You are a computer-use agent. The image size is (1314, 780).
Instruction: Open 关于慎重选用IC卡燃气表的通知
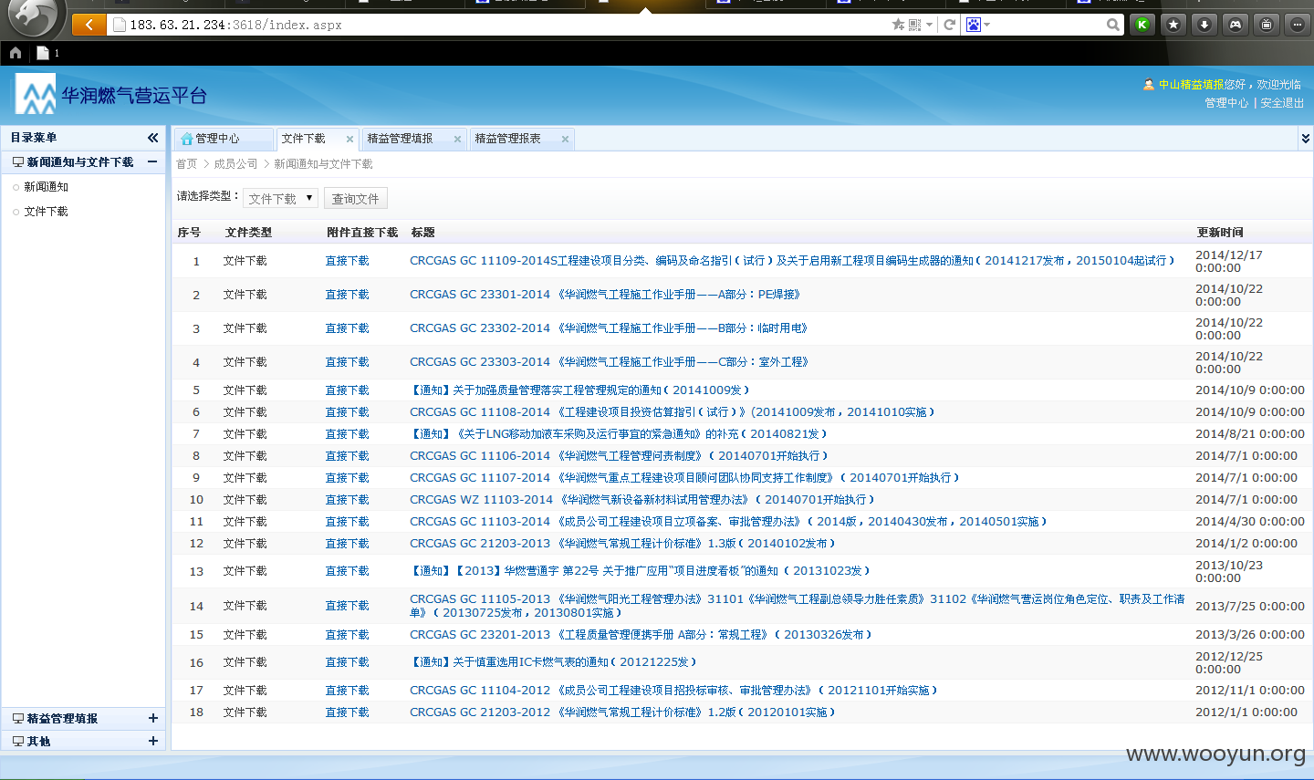[x=554, y=662]
